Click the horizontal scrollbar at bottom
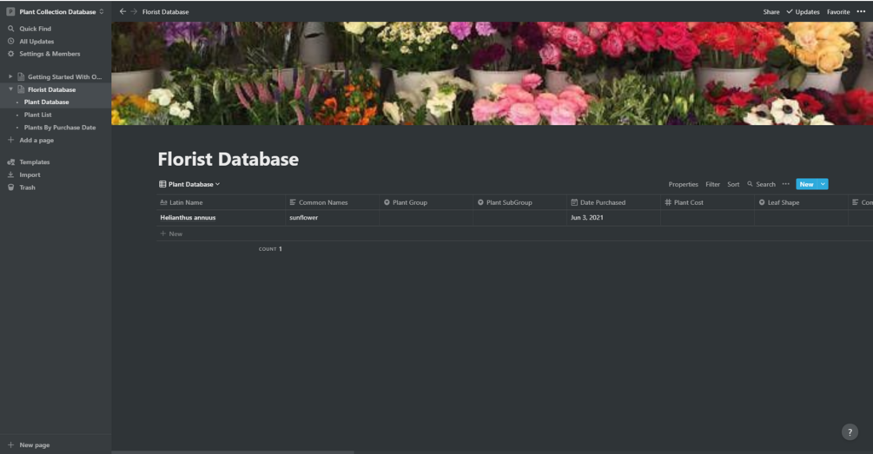The image size is (873, 454). pos(233,451)
